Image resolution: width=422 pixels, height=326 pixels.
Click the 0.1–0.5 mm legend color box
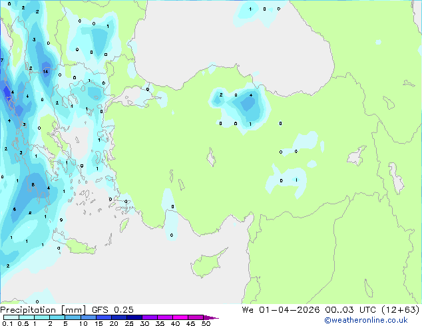[x=11, y=317]
